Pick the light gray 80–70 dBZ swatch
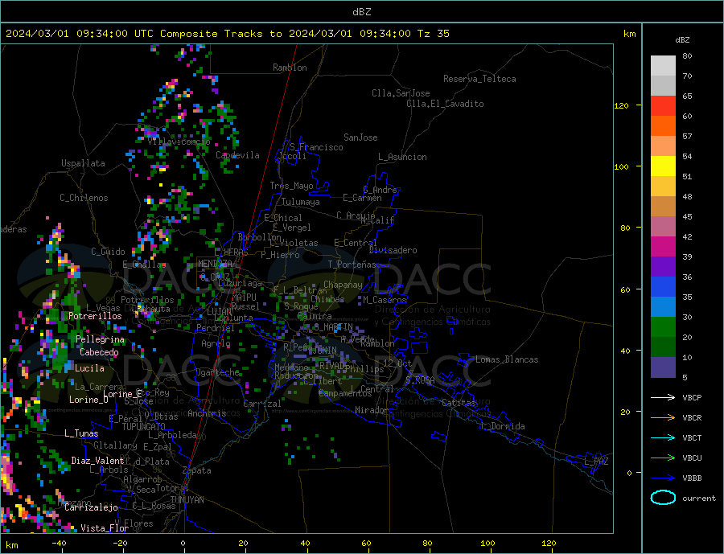Screen dimensions: 724x554 click(x=663, y=66)
